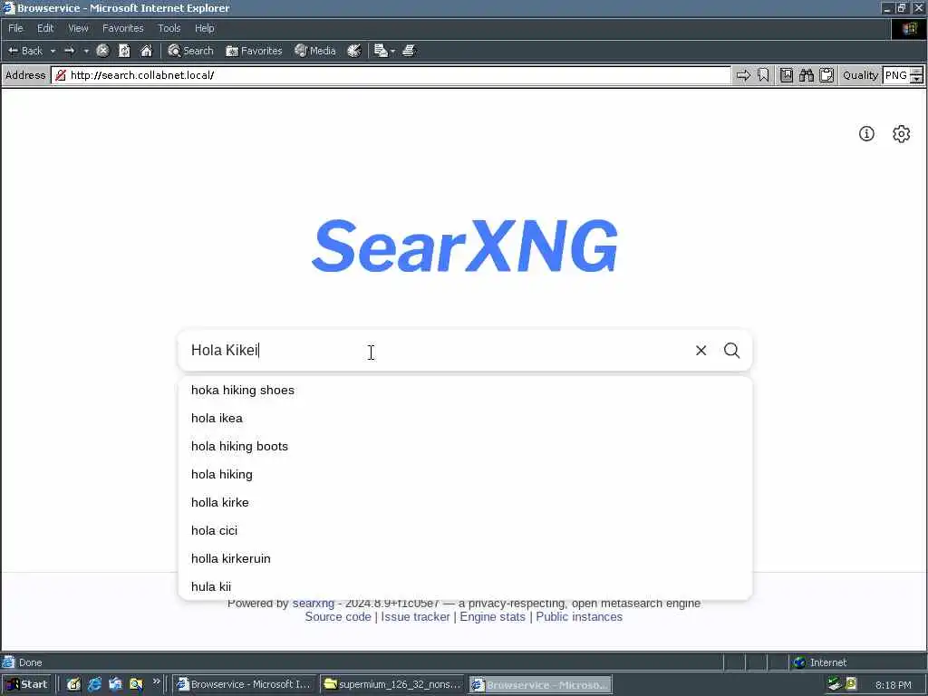Select suggestion 'holla kirke'
Image resolution: width=928 pixels, height=696 pixels.
tap(465, 502)
